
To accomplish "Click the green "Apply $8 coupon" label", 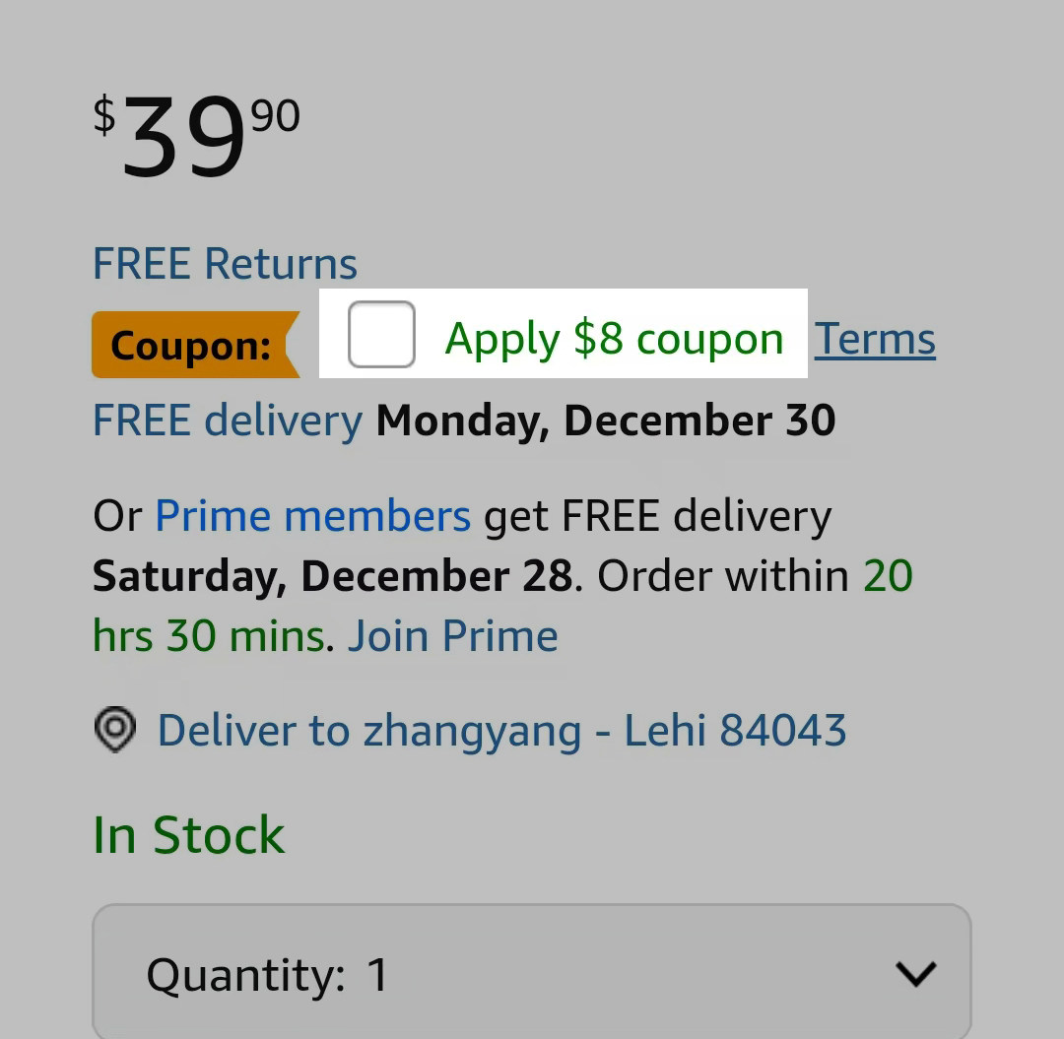I will [614, 339].
